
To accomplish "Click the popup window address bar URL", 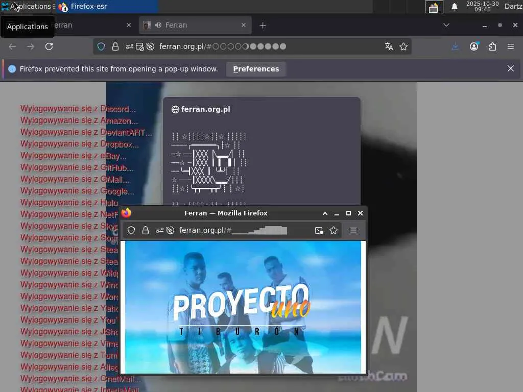I will (x=233, y=230).
